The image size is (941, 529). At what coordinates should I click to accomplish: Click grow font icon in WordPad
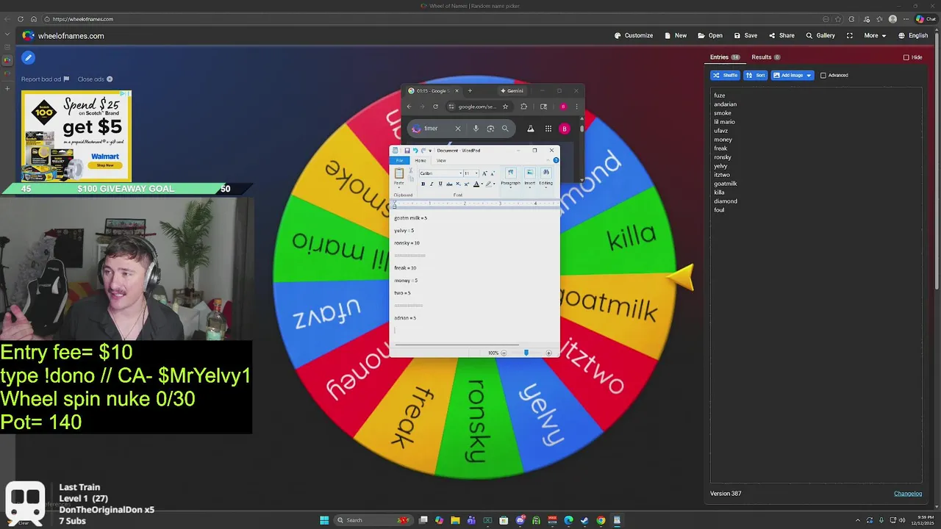tap(484, 173)
